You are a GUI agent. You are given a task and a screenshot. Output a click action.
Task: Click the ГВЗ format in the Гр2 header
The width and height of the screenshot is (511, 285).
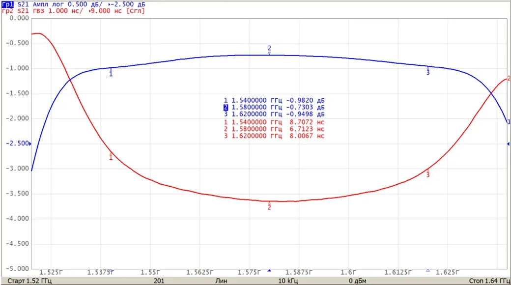[x=38, y=11]
